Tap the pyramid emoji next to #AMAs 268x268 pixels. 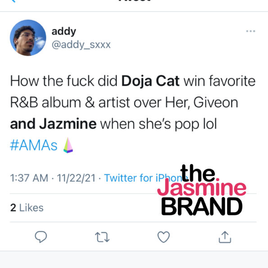coord(68,145)
